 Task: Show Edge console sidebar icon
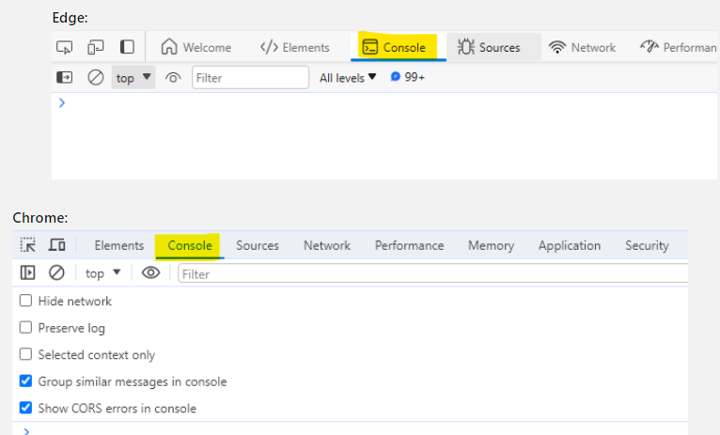tap(64, 77)
